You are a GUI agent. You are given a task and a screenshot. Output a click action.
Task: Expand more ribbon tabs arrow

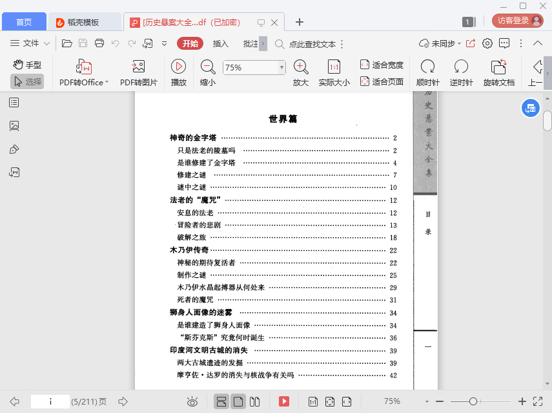click(263, 44)
